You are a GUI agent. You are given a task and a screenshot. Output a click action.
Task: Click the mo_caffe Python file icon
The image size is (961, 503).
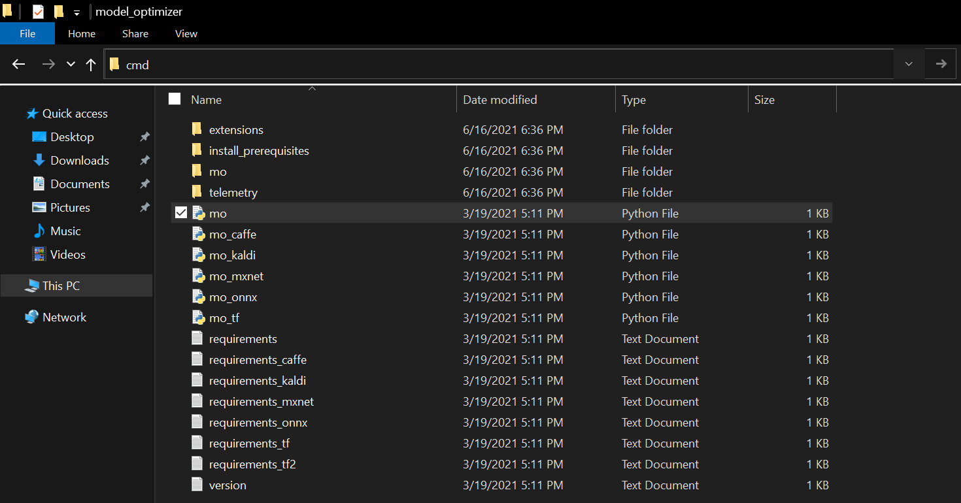click(x=198, y=234)
